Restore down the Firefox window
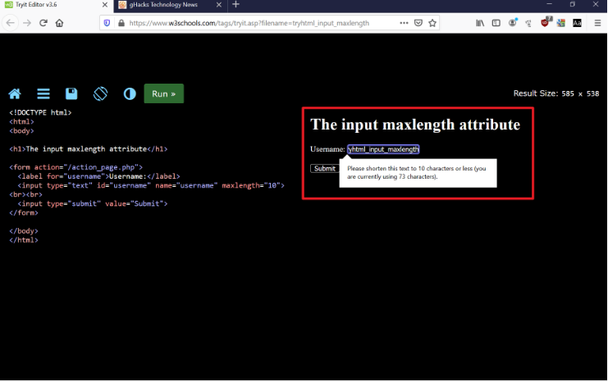Screen dimensions: 608x382 573,4
